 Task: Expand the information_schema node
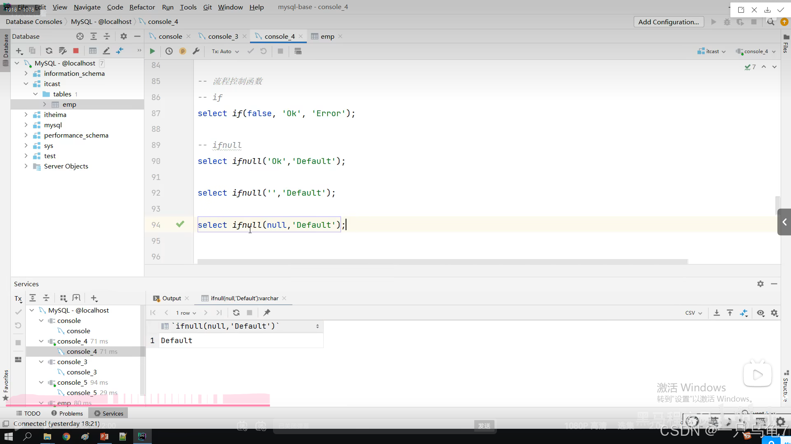(x=26, y=73)
